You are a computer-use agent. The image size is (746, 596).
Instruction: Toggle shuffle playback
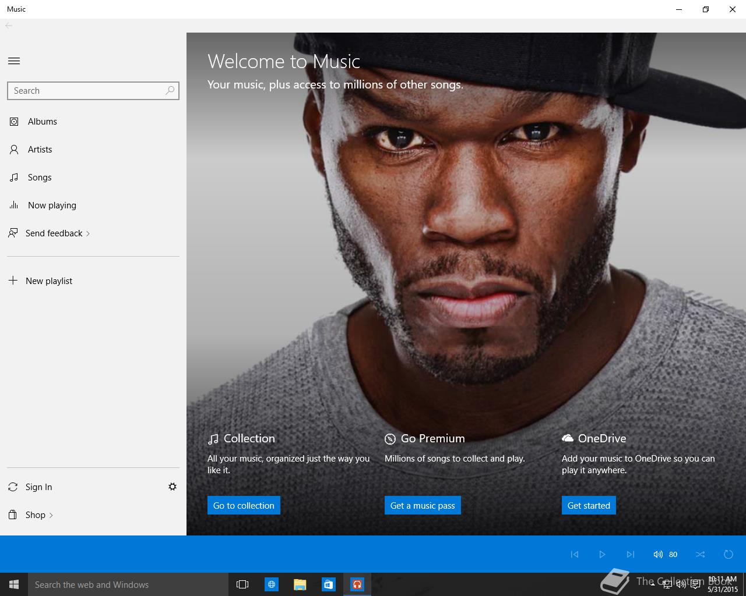click(701, 554)
